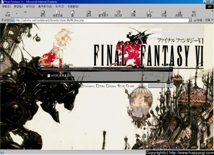Image resolution: width=214 pixels, height=155 pixels.
Task: Open the address bar dropdown list
Action: click(190, 20)
